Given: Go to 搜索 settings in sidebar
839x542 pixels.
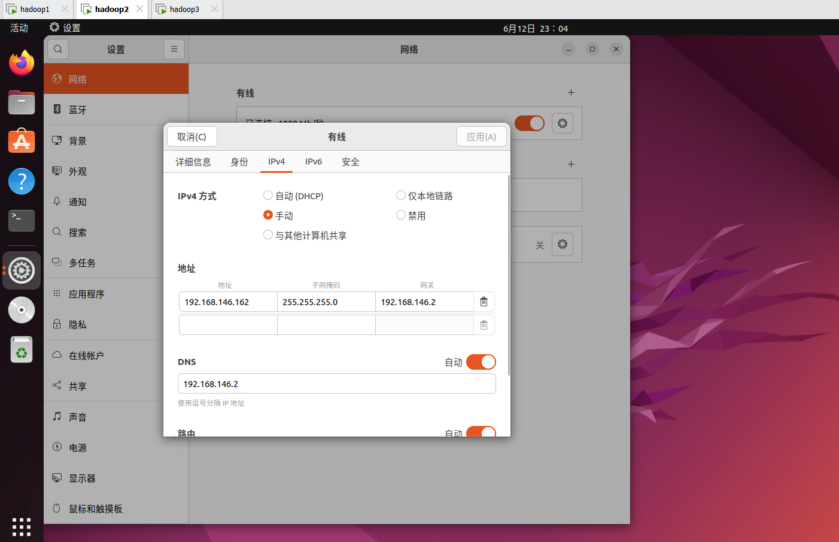Looking at the screenshot, I should pyautogui.click(x=116, y=232).
